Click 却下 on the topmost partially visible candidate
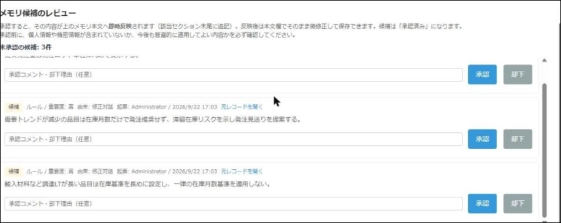 pos(518,74)
